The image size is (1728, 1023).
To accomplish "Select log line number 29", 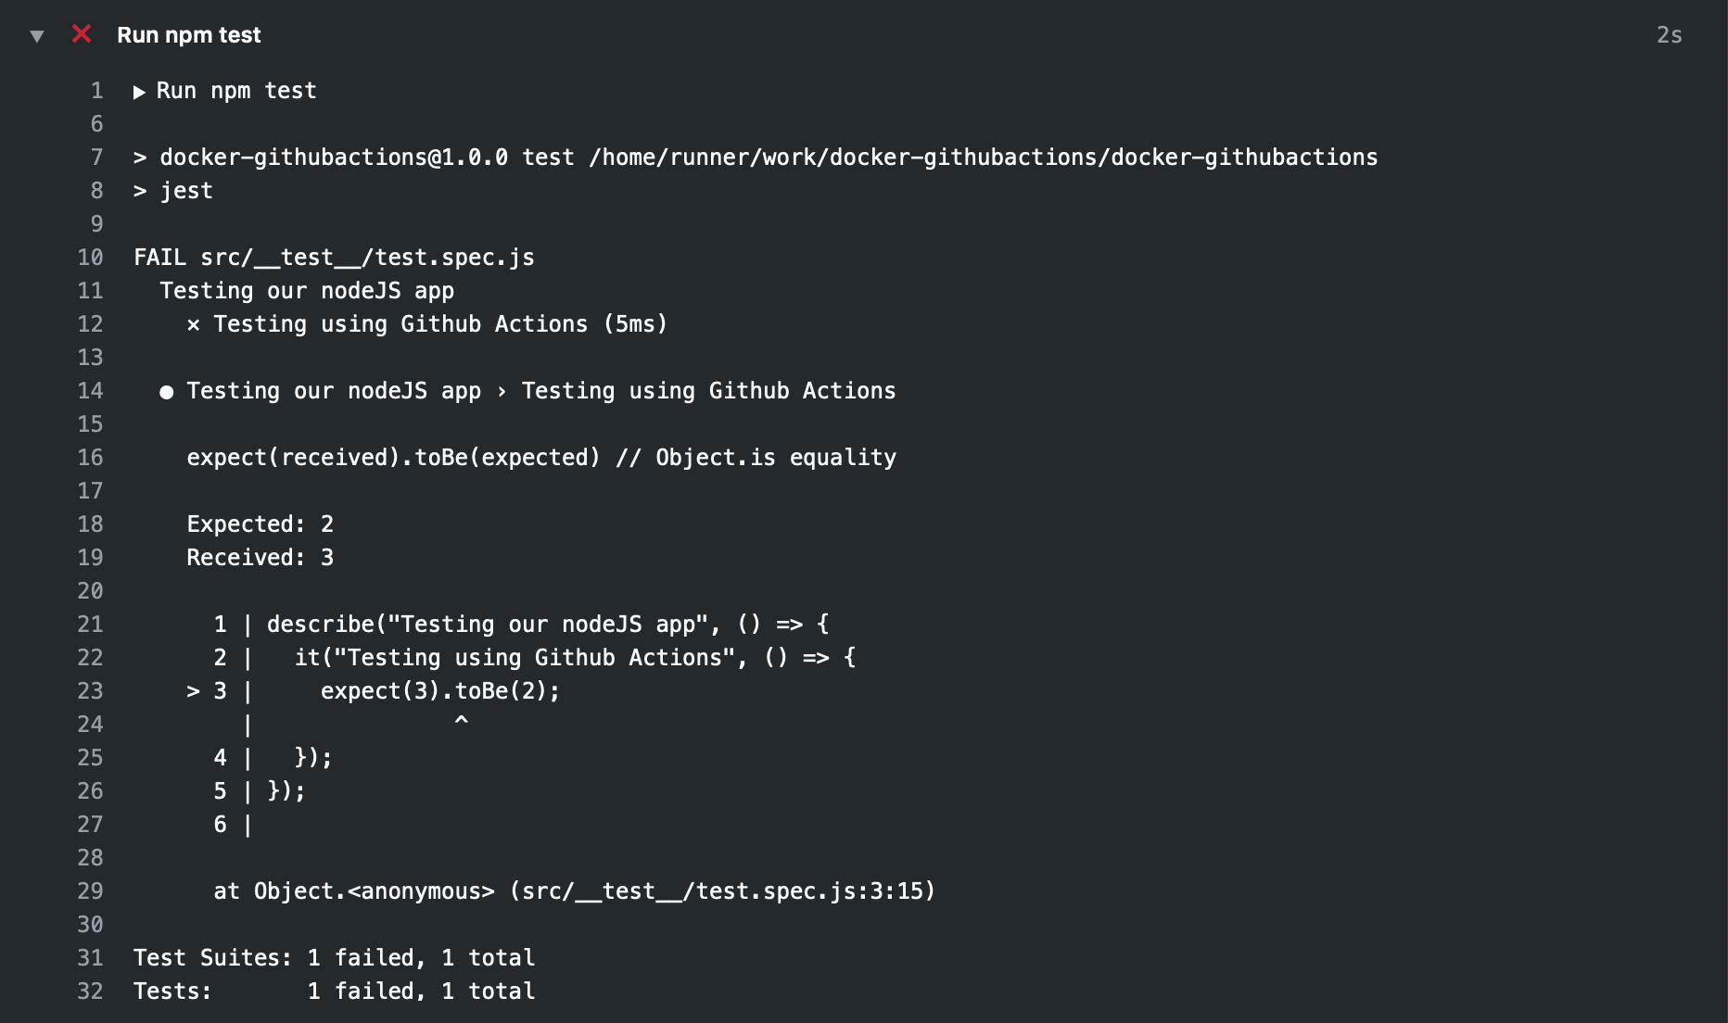I will 90,891.
